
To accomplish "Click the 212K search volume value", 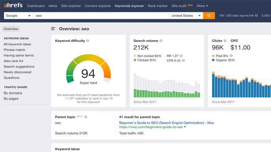I will [141, 47].
